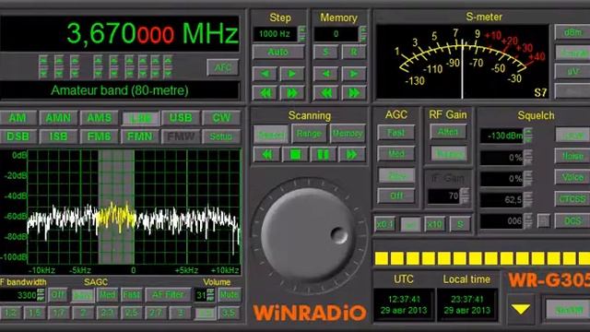Screen dimensions: 590x332
Task: Select the 3.5 bandwidth preset
Action: click(229, 313)
